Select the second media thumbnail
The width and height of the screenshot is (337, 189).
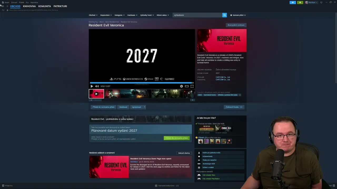[112, 94]
